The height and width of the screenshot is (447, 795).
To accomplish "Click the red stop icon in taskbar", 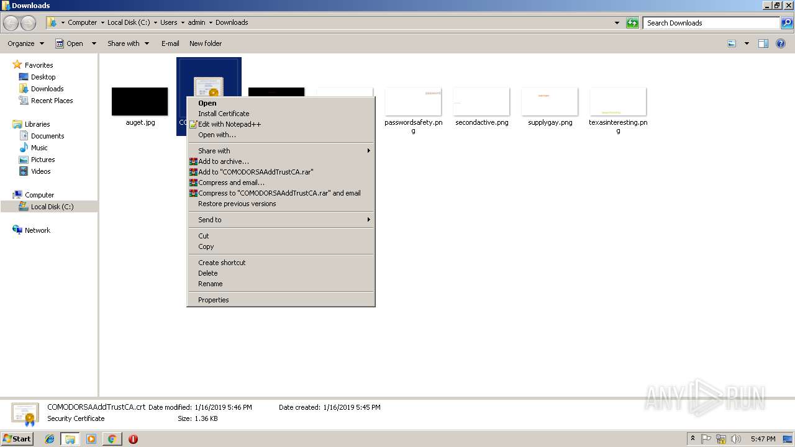I will pos(133,439).
